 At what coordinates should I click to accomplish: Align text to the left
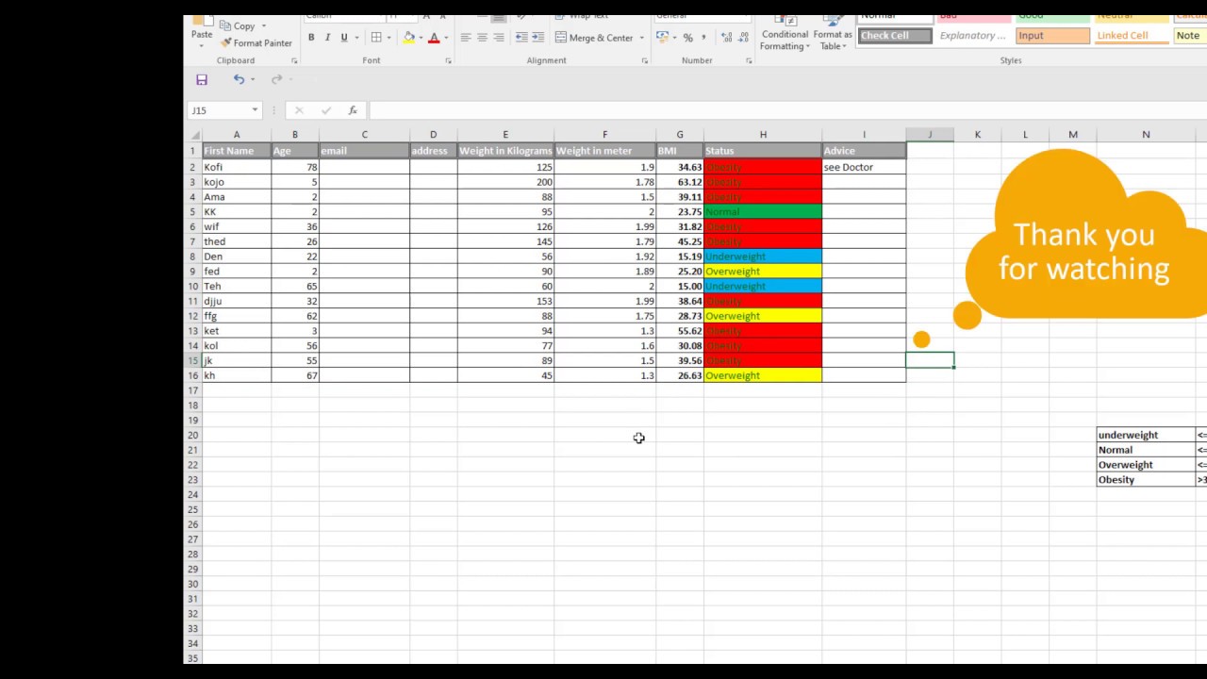pyautogui.click(x=466, y=38)
